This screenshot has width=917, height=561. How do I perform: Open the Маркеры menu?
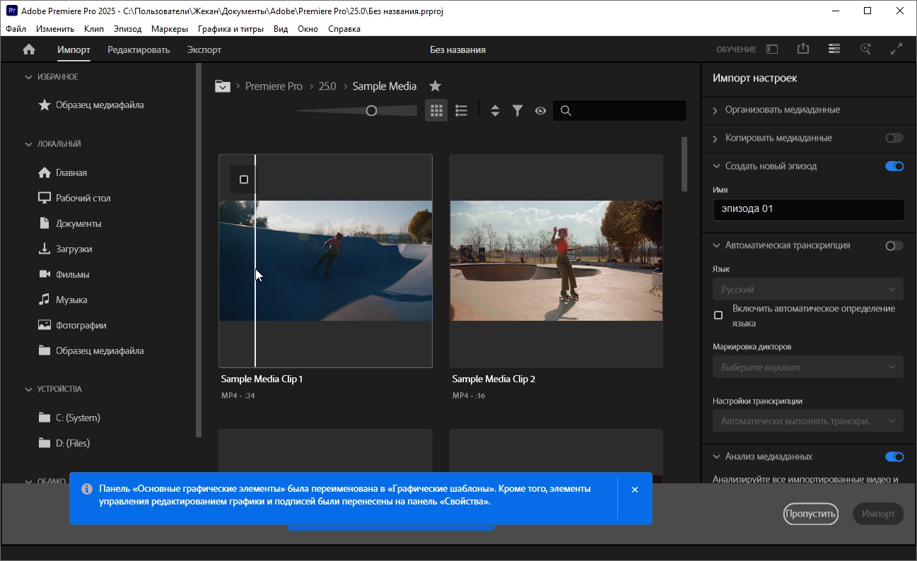(x=170, y=29)
